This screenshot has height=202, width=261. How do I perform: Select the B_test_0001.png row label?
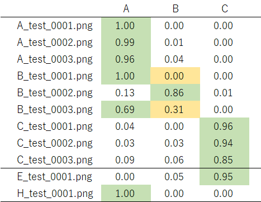click(55, 76)
